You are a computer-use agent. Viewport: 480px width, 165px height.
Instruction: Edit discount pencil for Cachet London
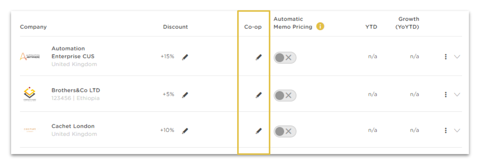pos(185,131)
